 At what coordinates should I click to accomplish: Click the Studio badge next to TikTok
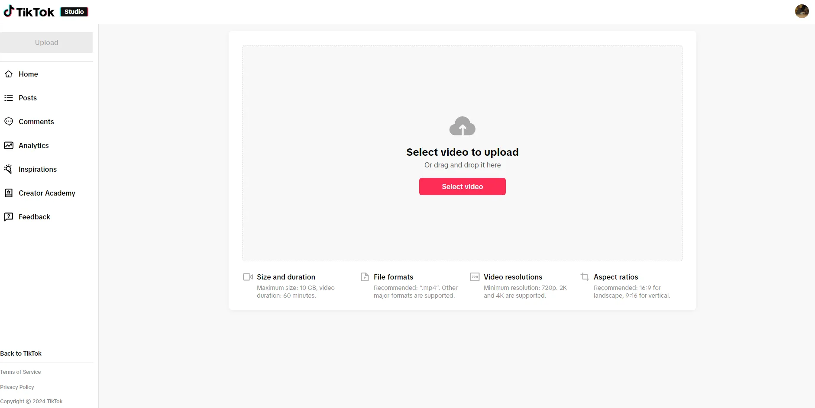(74, 12)
